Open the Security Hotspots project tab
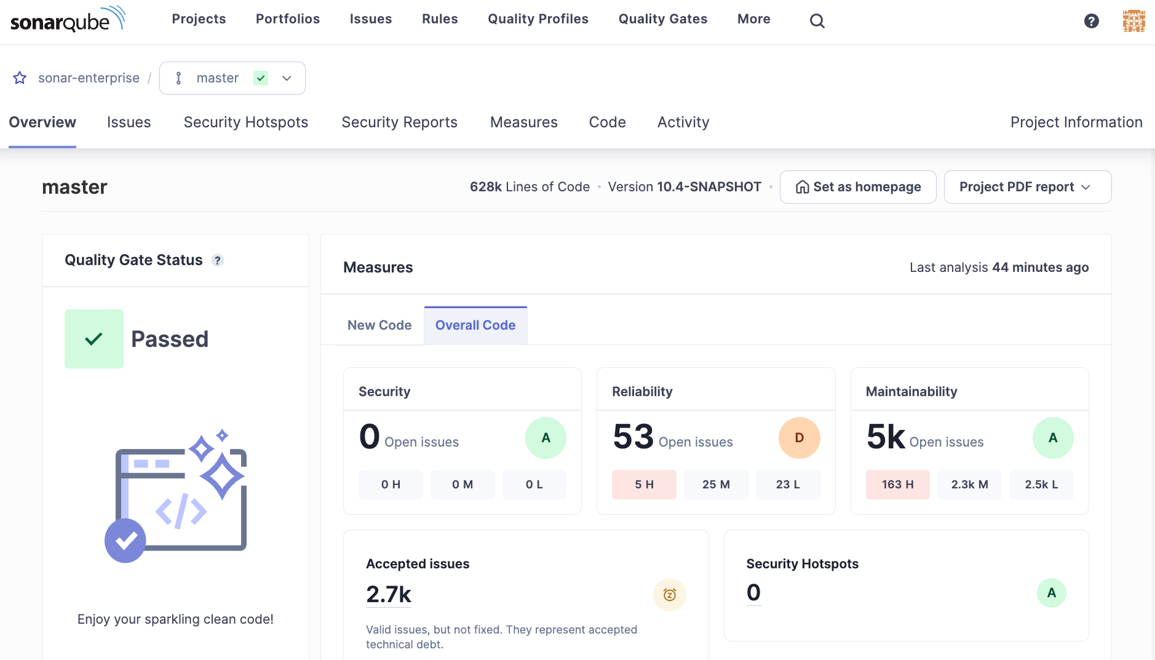Image resolution: width=1155 pixels, height=660 pixels. [245, 122]
